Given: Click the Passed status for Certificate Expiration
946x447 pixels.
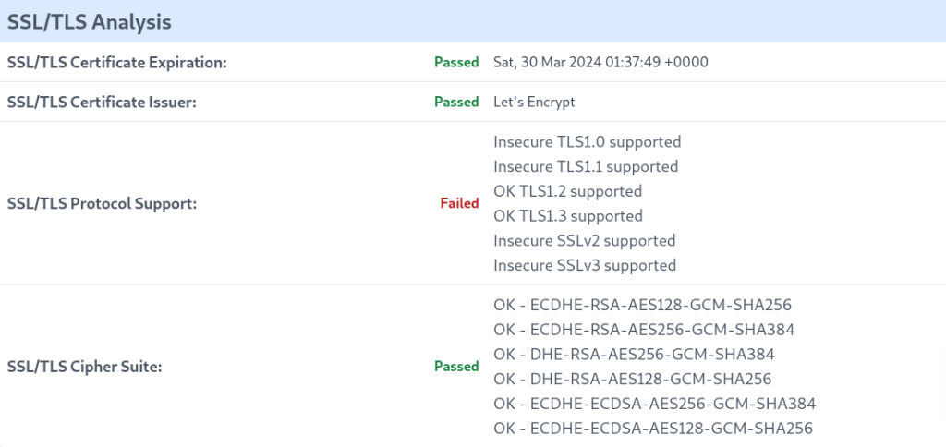Looking at the screenshot, I should (456, 62).
